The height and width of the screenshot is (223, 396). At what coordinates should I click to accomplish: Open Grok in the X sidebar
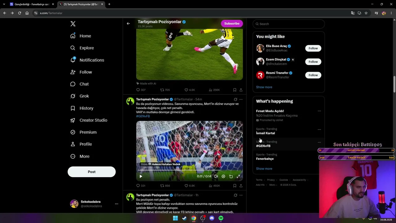80,96
